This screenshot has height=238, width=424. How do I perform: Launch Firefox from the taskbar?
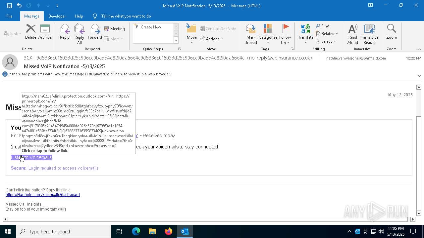coord(169,231)
